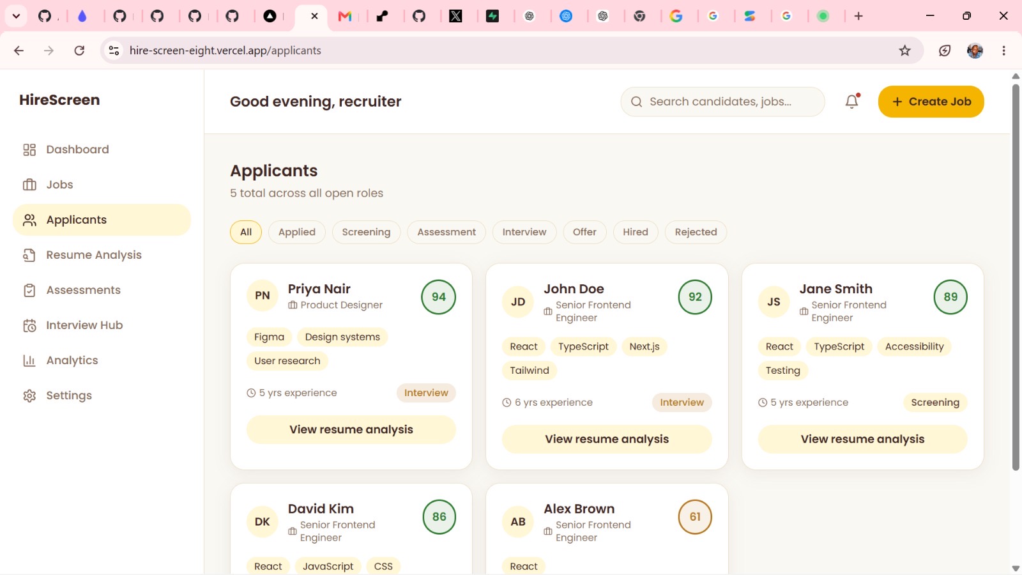Click the AB avatar on Alex Brown's card
Viewport: 1022px width, 575px height.
[x=518, y=522]
